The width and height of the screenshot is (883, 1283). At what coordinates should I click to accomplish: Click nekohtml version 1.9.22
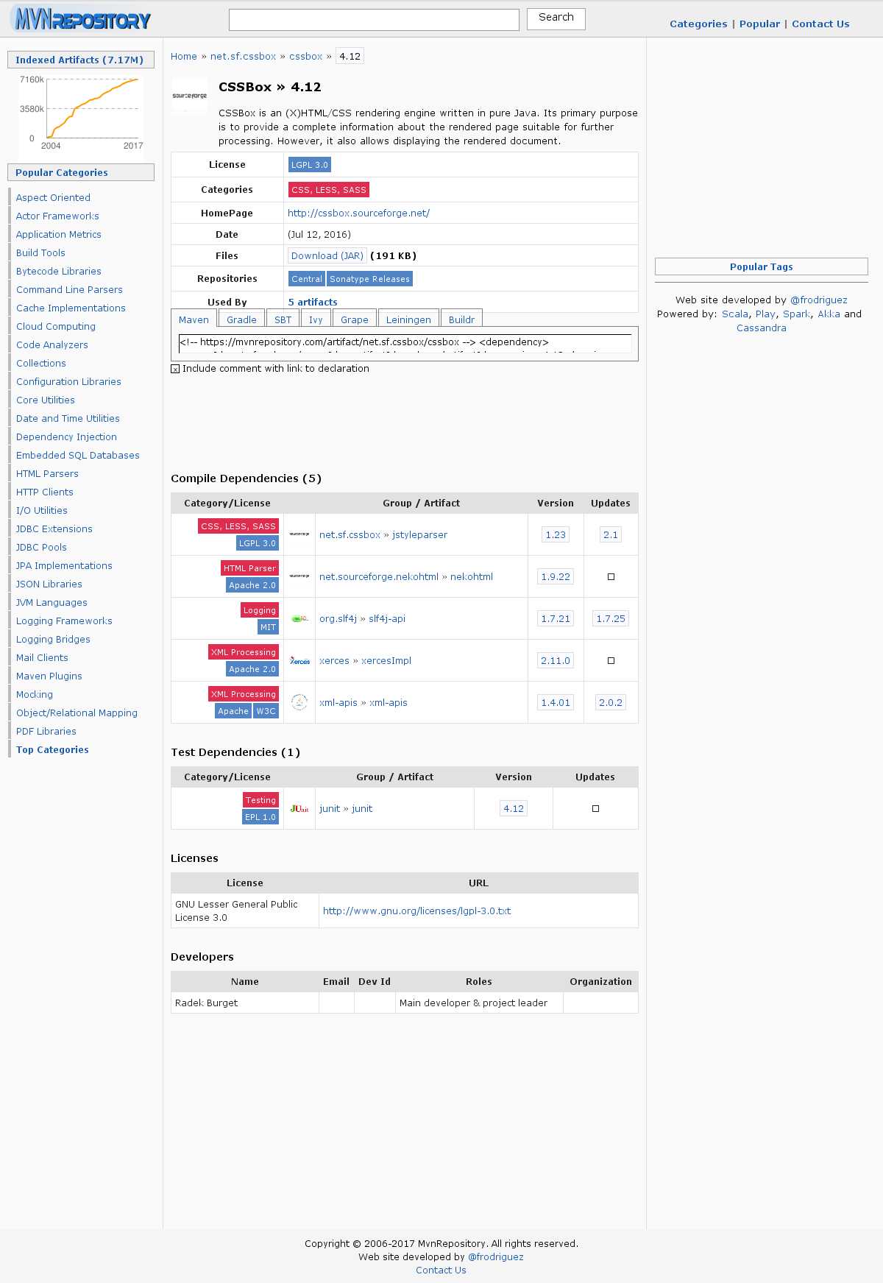(556, 577)
